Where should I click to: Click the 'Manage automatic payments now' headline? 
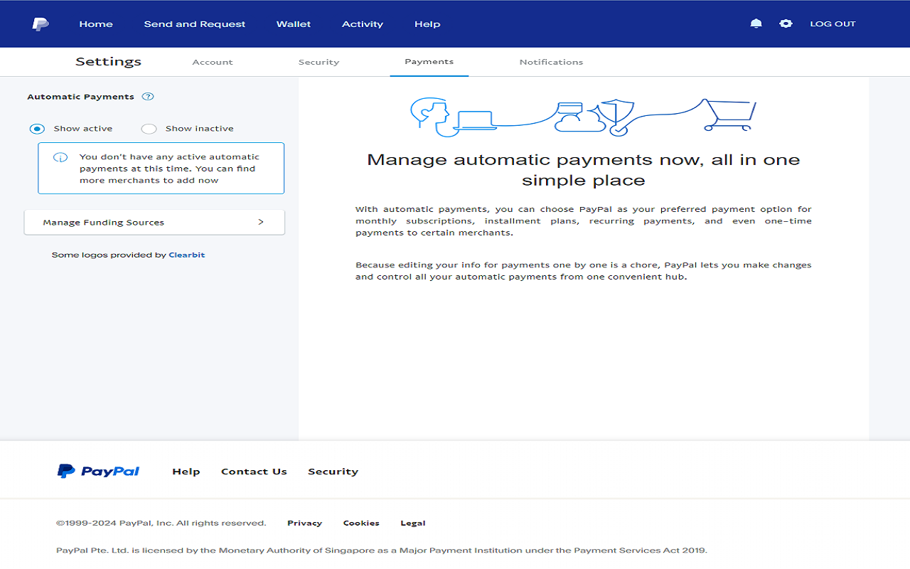pos(584,169)
